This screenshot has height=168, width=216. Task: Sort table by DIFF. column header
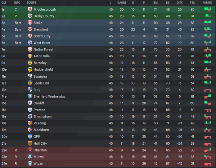pos(180,3)
